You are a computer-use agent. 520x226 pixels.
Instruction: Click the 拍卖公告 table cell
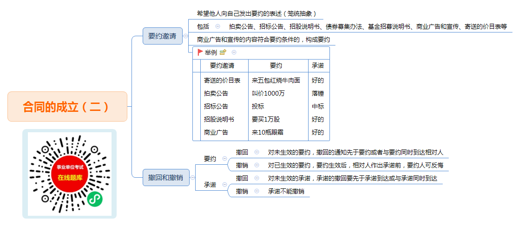216,93
